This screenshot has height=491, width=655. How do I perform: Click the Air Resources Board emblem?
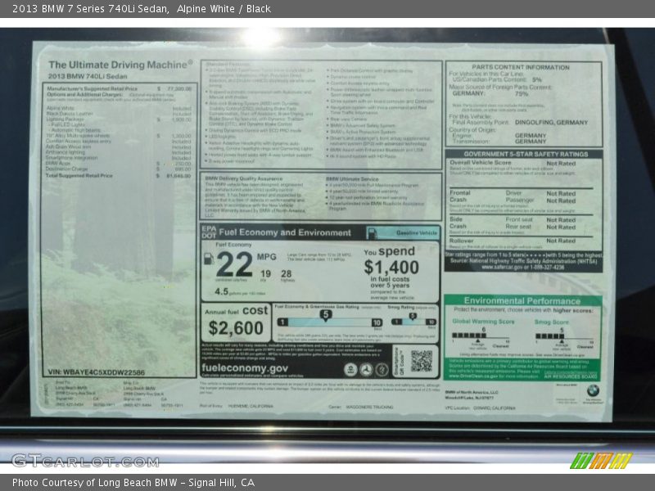pyautogui.click(x=570, y=376)
